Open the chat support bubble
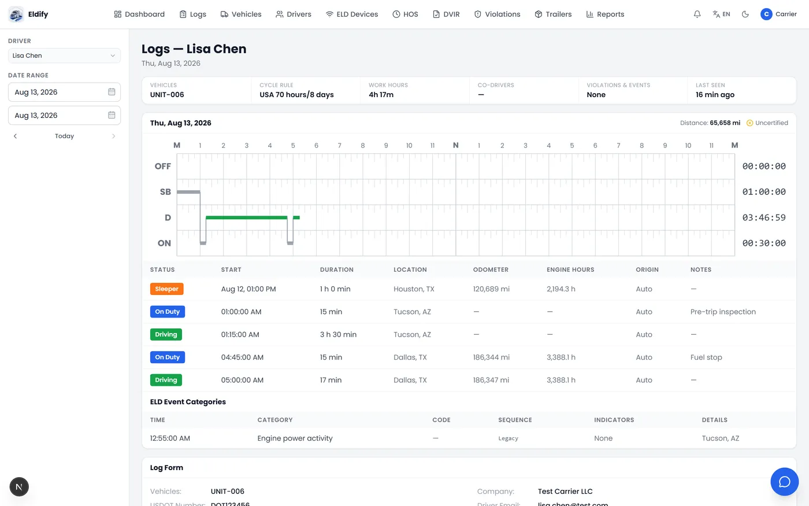809x506 pixels. [x=785, y=482]
